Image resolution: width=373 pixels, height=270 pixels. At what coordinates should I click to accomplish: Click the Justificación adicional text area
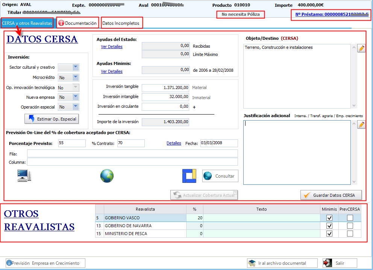[x=297, y=152]
